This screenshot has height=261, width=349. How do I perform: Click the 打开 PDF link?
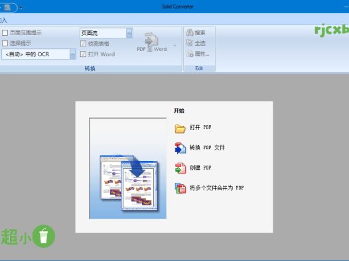tap(200, 127)
